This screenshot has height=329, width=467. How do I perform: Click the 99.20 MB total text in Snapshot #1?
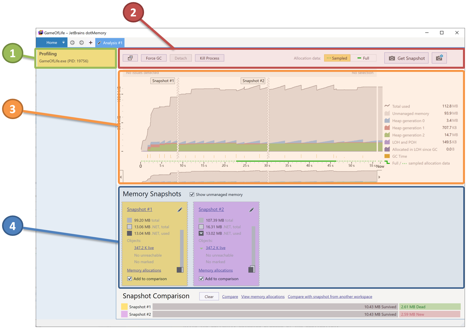coord(147,220)
